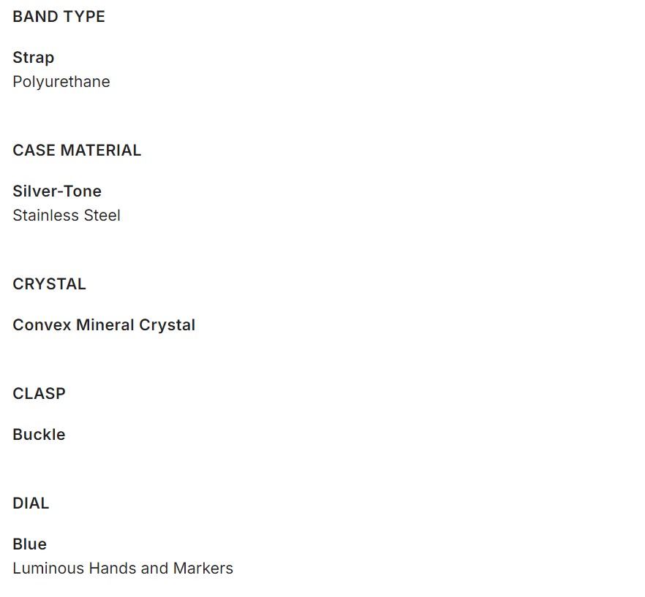Screen dimensions: 645x597
Task: Select the bold Silver-Tone label
Action: tap(57, 191)
